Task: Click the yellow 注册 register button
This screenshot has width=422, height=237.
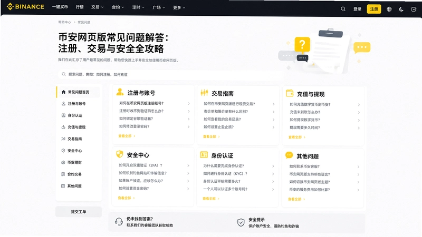Action: pos(374,9)
